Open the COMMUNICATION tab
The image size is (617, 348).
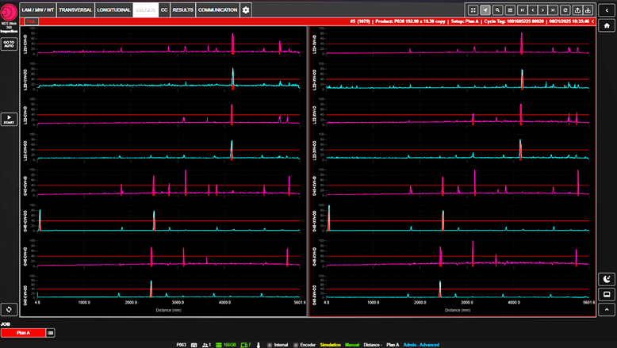[x=217, y=10]
